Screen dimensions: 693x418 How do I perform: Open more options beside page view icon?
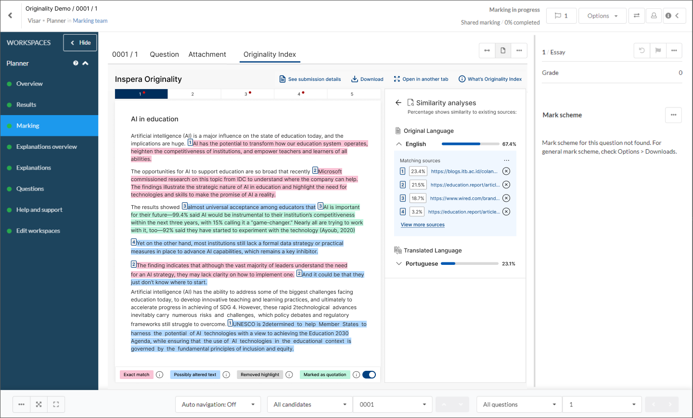[519, 51]
